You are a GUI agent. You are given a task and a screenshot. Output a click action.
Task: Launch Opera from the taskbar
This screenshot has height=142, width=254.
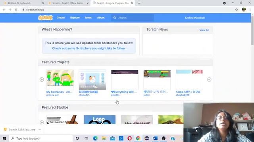[129, 138]
